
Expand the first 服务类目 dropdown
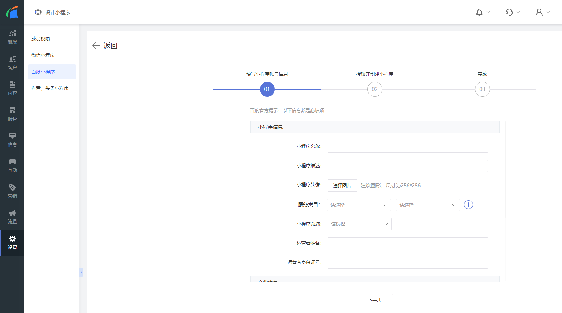pos(359,205)
